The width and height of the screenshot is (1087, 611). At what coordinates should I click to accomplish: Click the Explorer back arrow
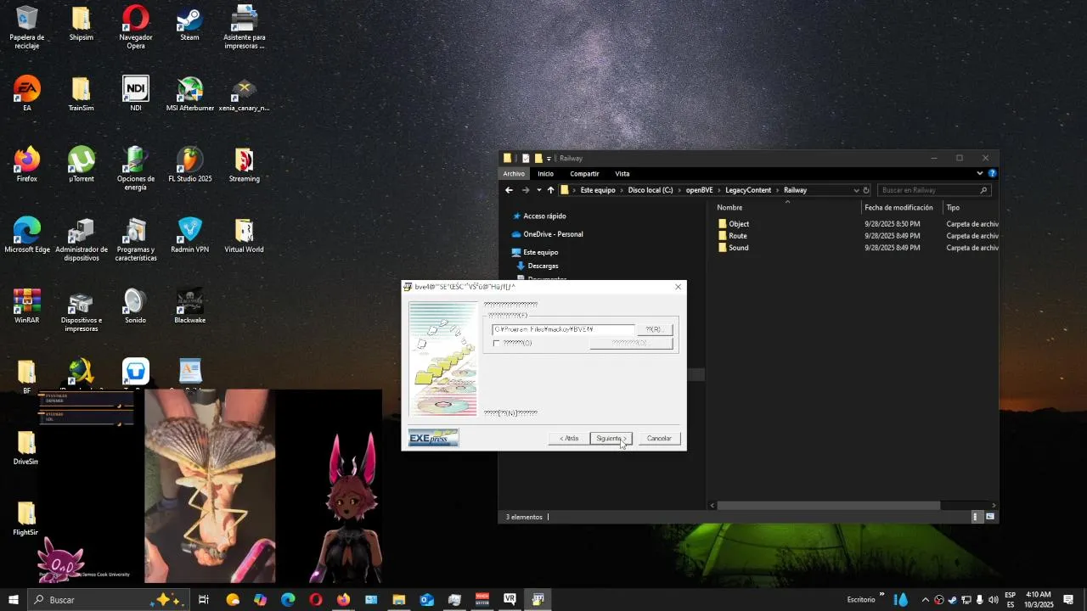tap(509, 190)
